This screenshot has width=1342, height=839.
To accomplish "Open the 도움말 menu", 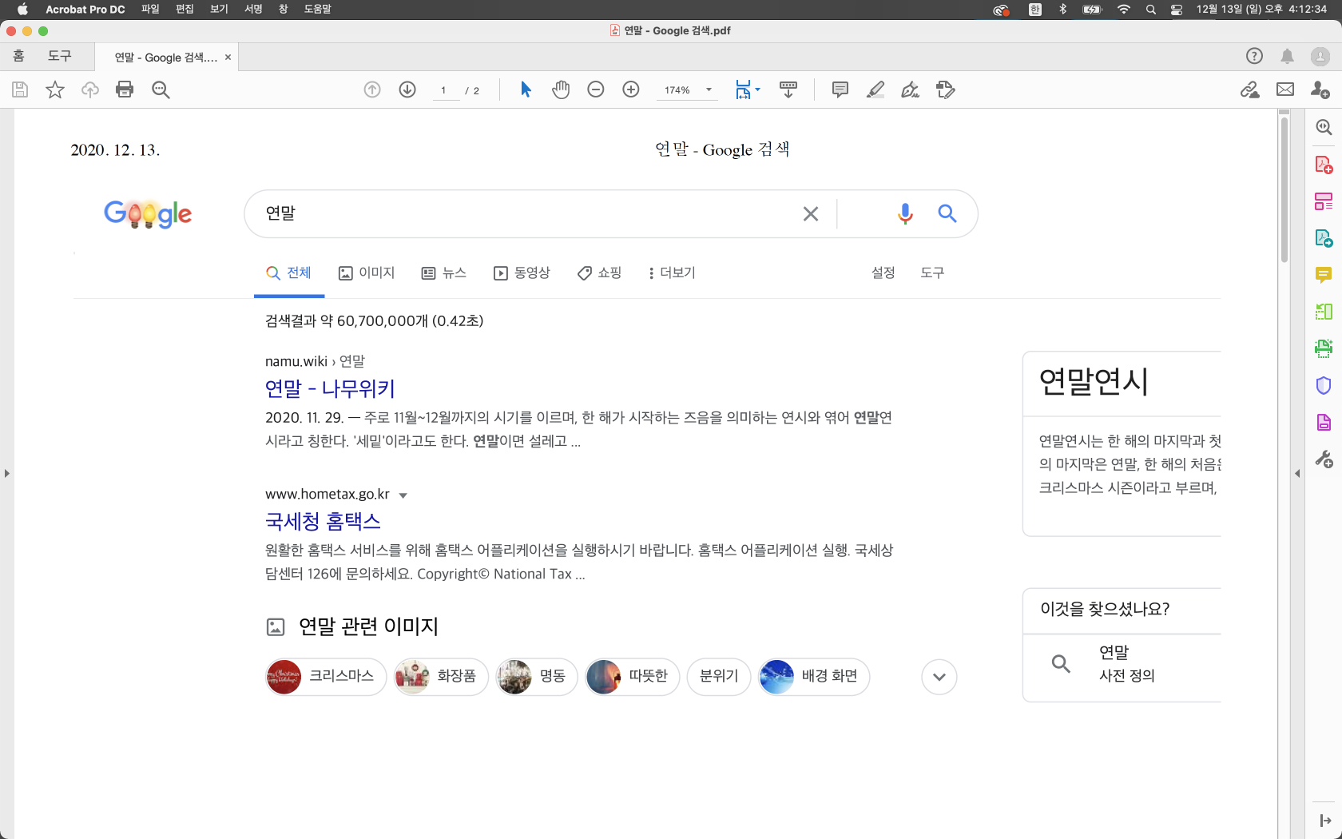I will point(317,10).
